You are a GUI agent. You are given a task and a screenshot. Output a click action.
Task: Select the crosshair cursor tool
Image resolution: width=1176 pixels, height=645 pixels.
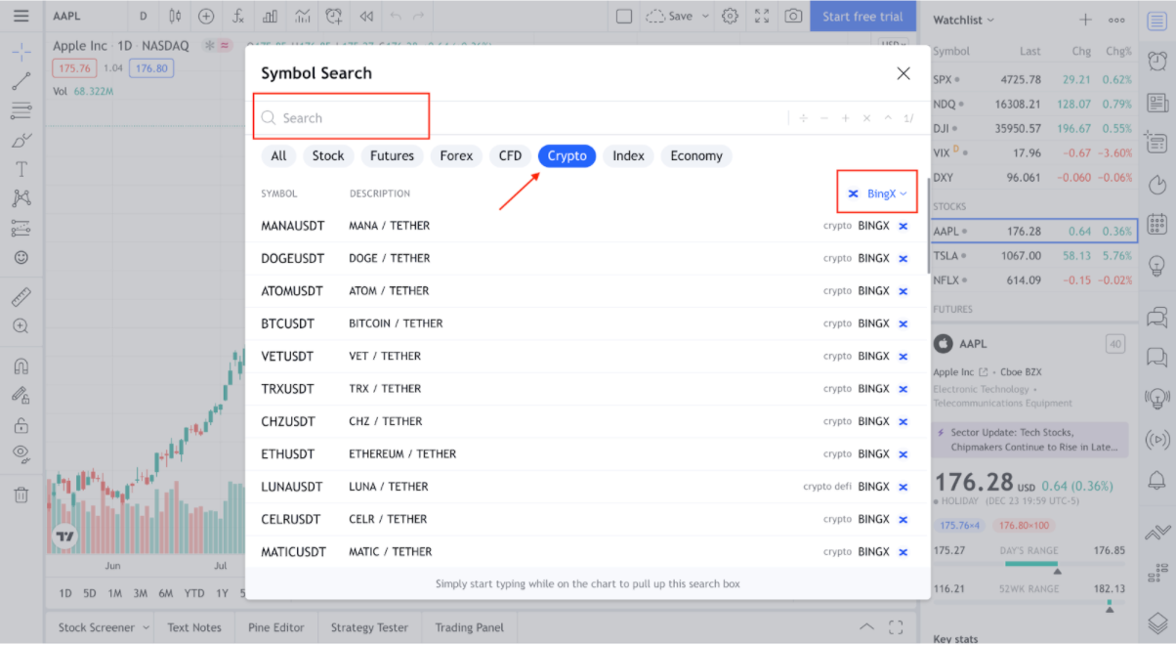(x=21, y=51)
